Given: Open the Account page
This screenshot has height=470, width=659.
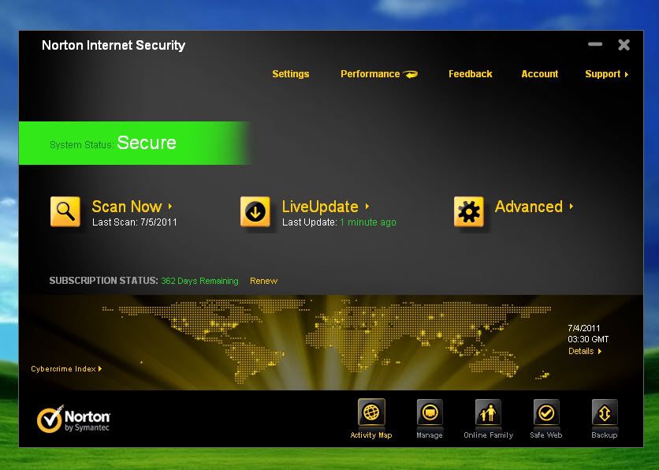Looking at the screenshot, I should (540, 74).
